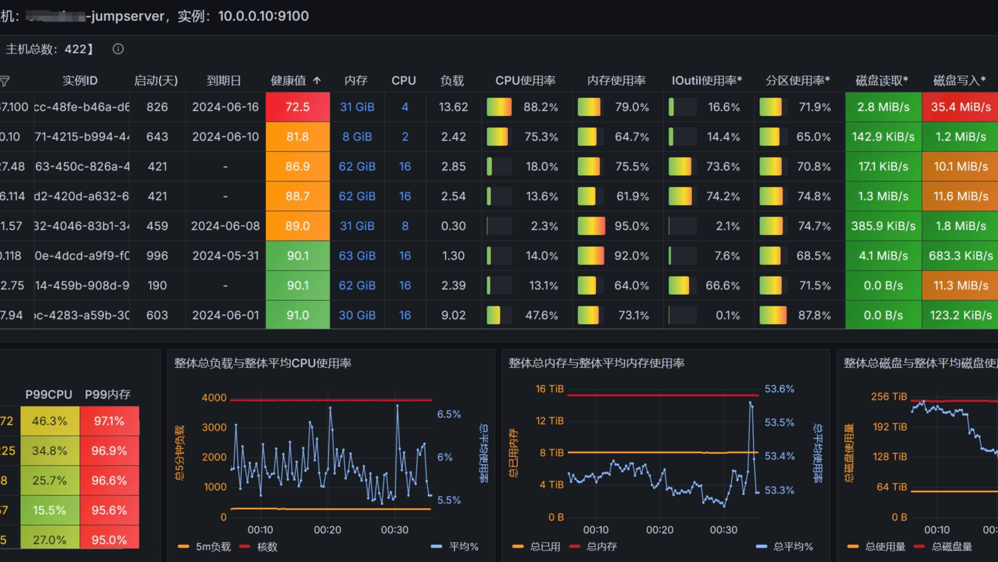This screenshot has width=998, height=562.
Task: Select the orange 81.8 health value cell
Action: pyautogui.click(x=298, y=137)
